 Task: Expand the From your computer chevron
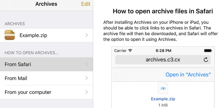click(x=87, y=92)
